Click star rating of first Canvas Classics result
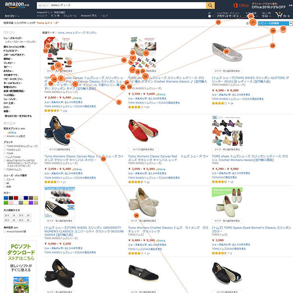The height and width of the screenshot is (293, 293). (52, 111)
